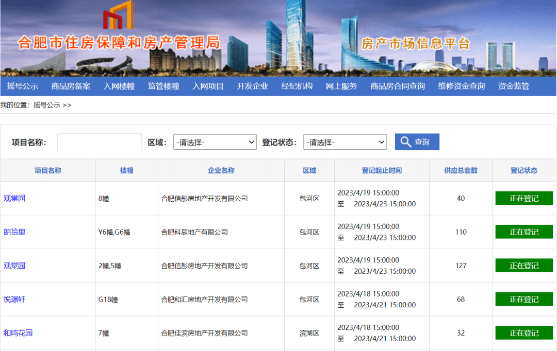Click 正在登记 button for 和鸣花园
This screenshot has height=351, width=557.
524,333
